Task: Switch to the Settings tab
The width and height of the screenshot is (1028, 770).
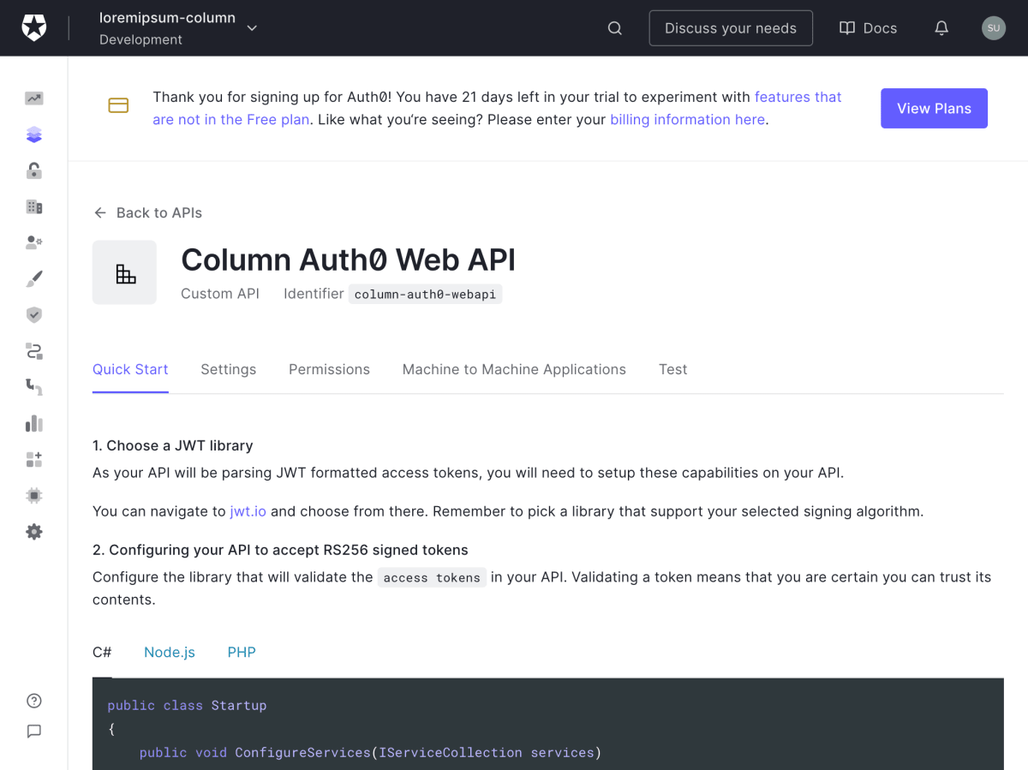Action: pyautogui.click(x=229, y=369)
